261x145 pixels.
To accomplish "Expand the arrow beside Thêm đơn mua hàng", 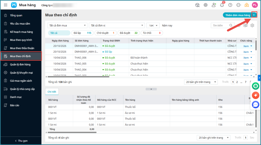I will tap(254, 15).
